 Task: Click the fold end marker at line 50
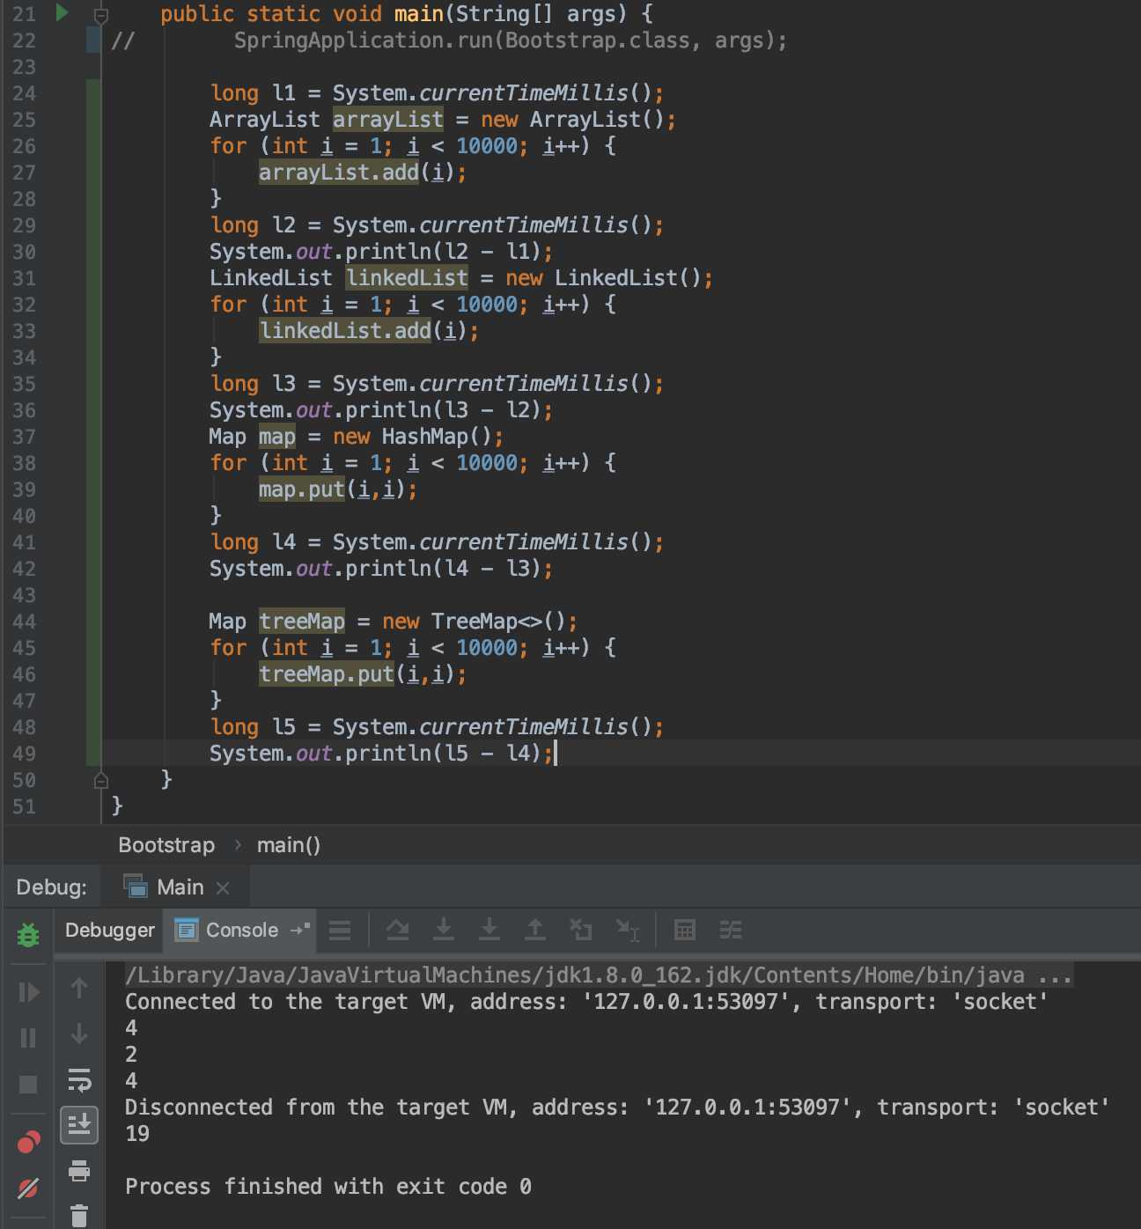coord(101,780)
